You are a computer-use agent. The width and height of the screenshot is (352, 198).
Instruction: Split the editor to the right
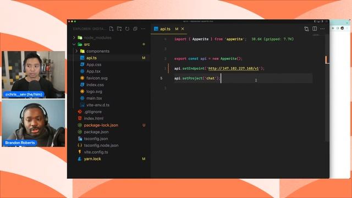(x=315, y=29)
